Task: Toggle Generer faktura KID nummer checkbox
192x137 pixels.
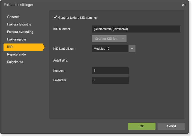Action: pos(55,17)
